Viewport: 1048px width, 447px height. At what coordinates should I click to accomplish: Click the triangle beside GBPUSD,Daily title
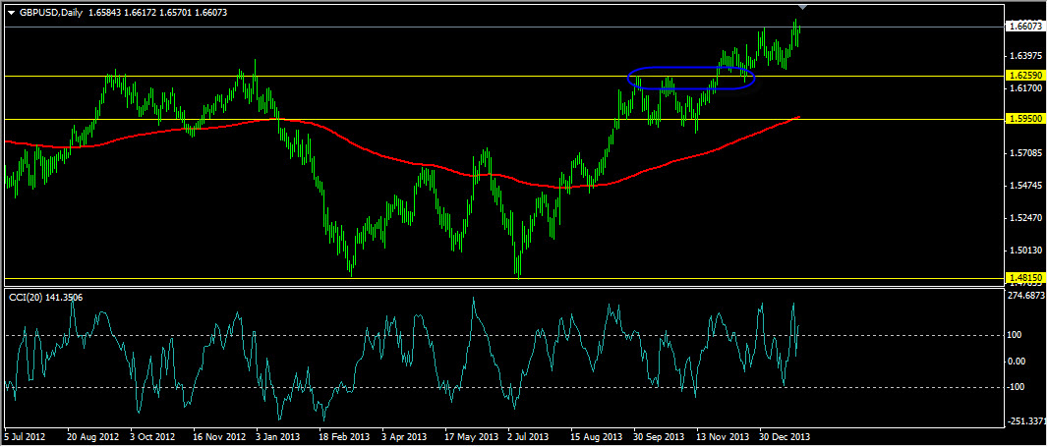[10, 13]
